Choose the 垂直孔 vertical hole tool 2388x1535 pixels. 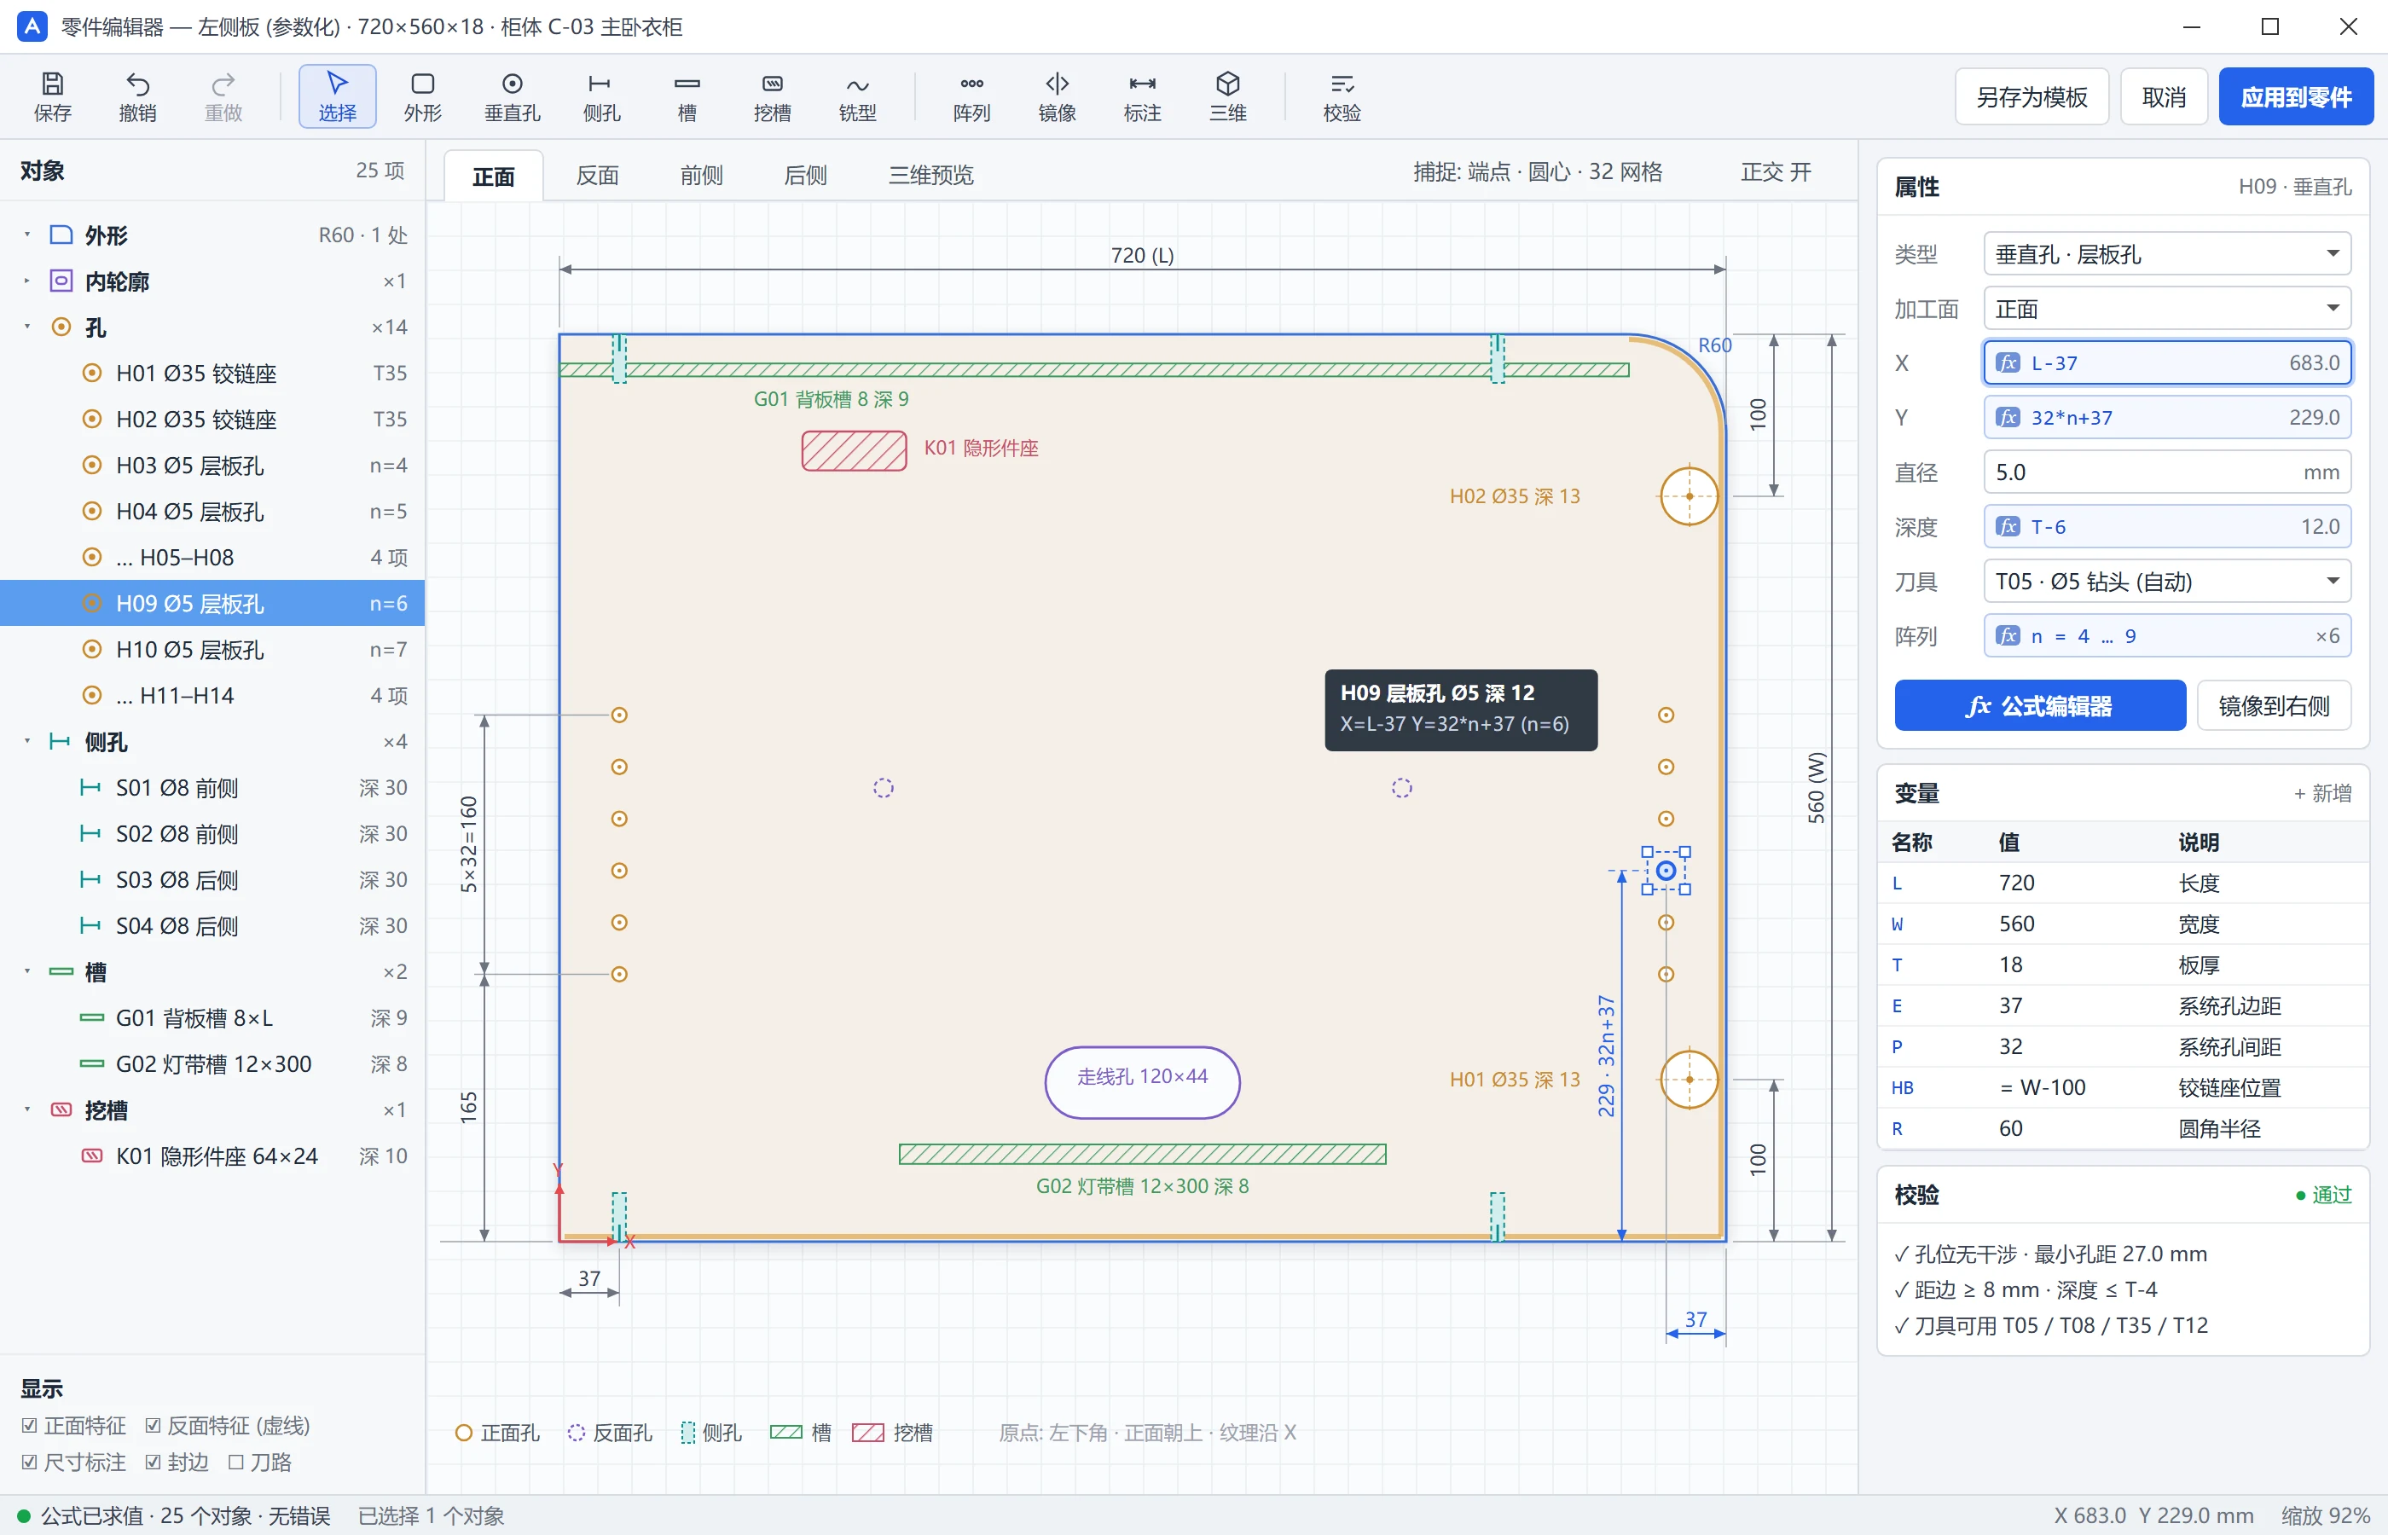513,96
